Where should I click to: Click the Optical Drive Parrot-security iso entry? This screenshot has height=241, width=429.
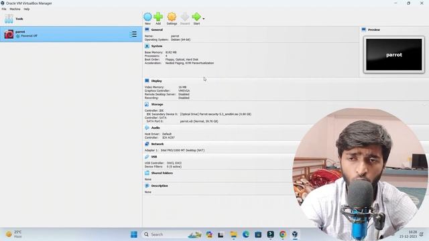click(216, 114)
